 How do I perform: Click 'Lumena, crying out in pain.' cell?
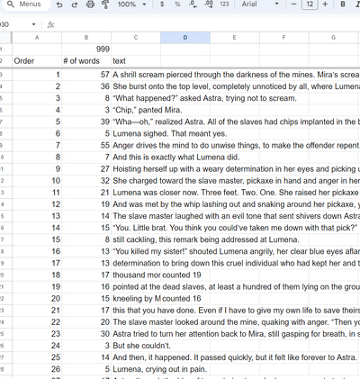[159, 369]
